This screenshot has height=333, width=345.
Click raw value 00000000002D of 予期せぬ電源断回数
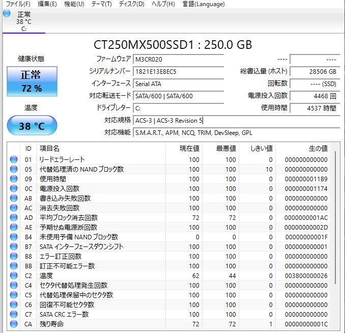[x=306, y=228]
